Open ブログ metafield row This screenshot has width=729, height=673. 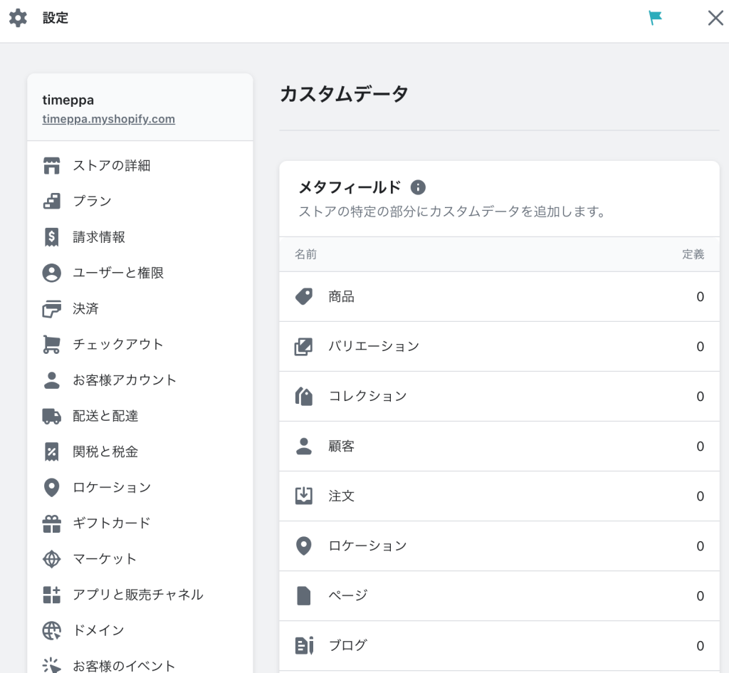499,645
